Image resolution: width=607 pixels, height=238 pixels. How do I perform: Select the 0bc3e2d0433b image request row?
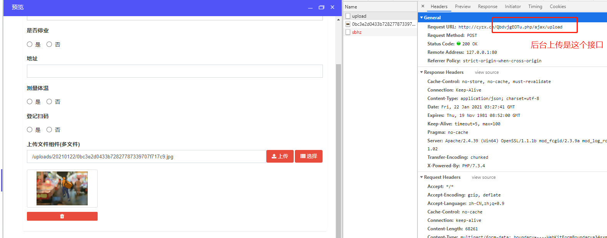click(380, 24)
